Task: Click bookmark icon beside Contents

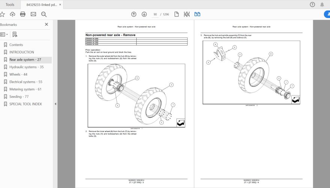Action: coord(6,45)
